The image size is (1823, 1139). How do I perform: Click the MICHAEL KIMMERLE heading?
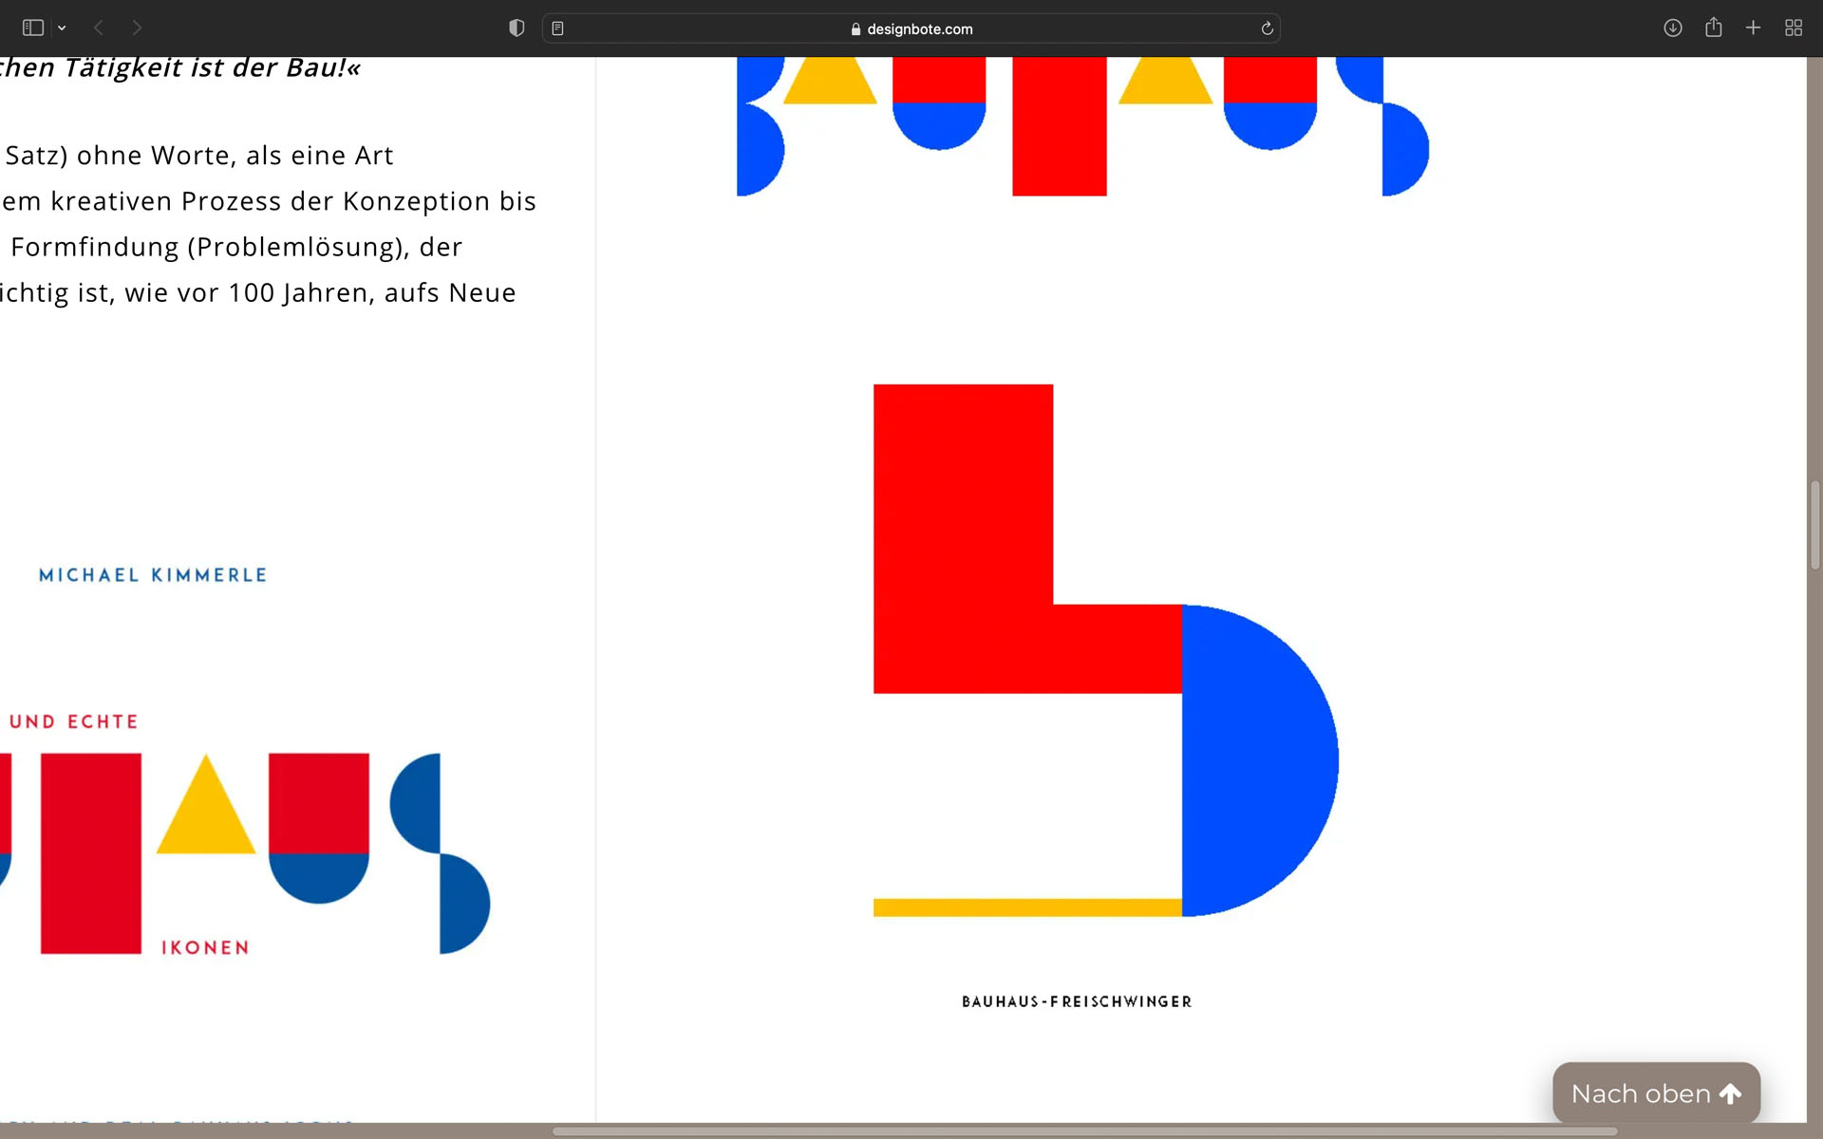pyautogui.click(x=153, y=575)
